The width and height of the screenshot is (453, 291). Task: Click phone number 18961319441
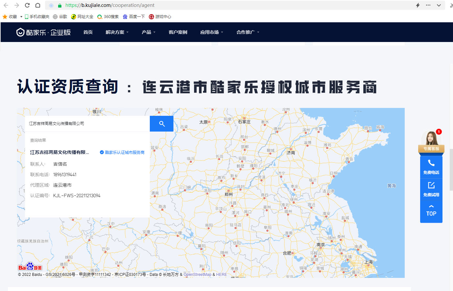click(x=65, y=175)
